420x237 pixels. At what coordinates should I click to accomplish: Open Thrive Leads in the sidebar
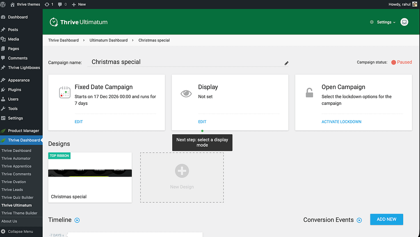[12, 190]
